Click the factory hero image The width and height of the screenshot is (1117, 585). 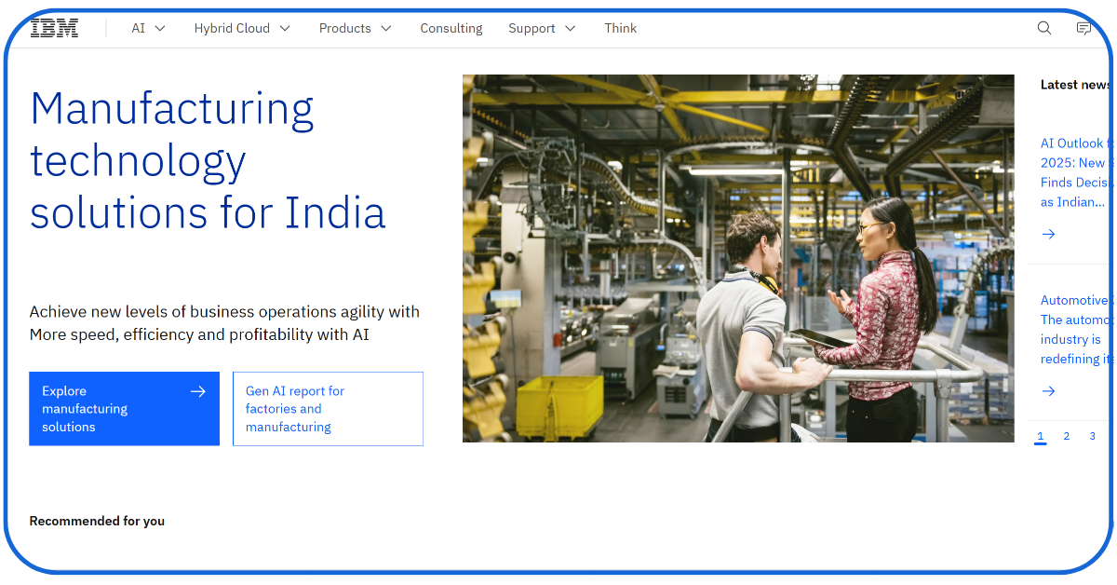[x=738, y=258]
